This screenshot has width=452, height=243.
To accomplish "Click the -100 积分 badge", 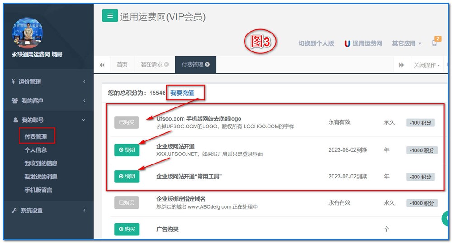I will pyautogui.click(x=420, y=123).
